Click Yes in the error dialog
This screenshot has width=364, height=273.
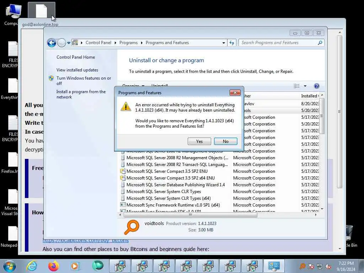click(199, 141)
